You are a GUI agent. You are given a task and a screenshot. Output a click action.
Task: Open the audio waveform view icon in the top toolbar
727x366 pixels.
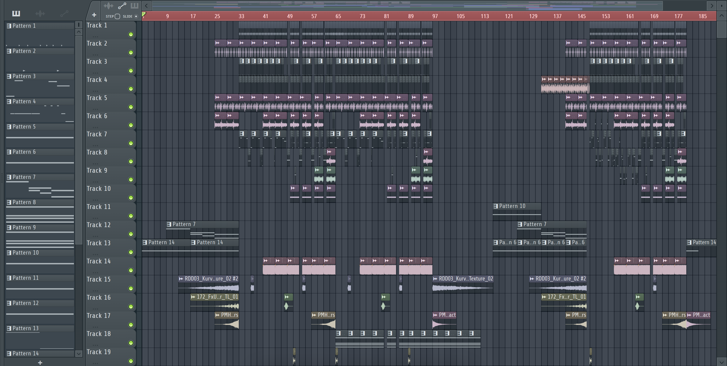[x=108, y=6]
